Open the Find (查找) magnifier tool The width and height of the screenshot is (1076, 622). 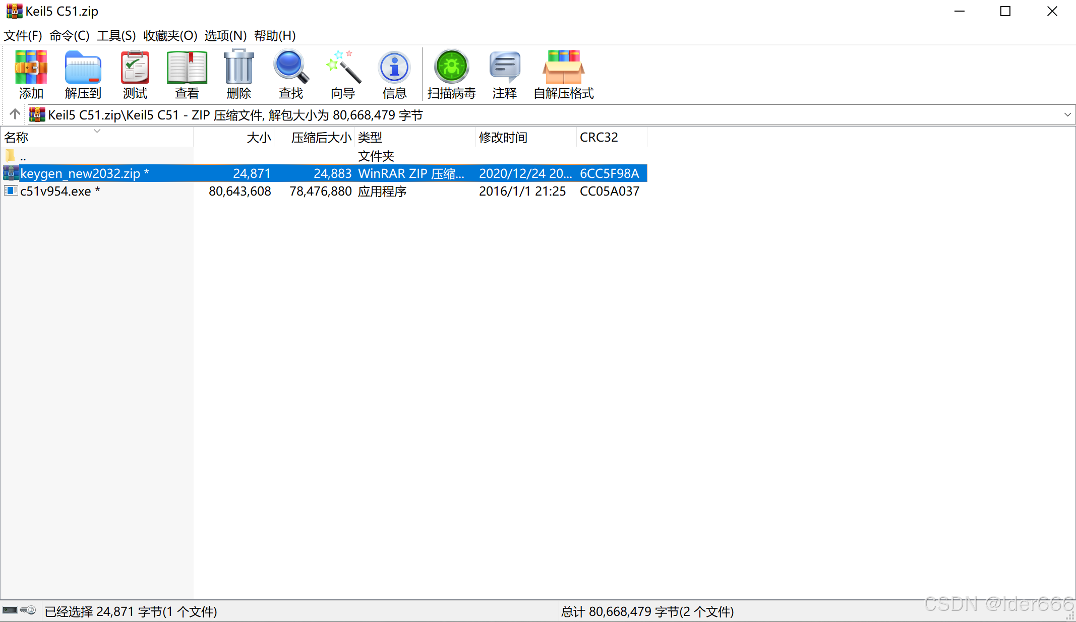pyautogui.click(x=291, y=74)
